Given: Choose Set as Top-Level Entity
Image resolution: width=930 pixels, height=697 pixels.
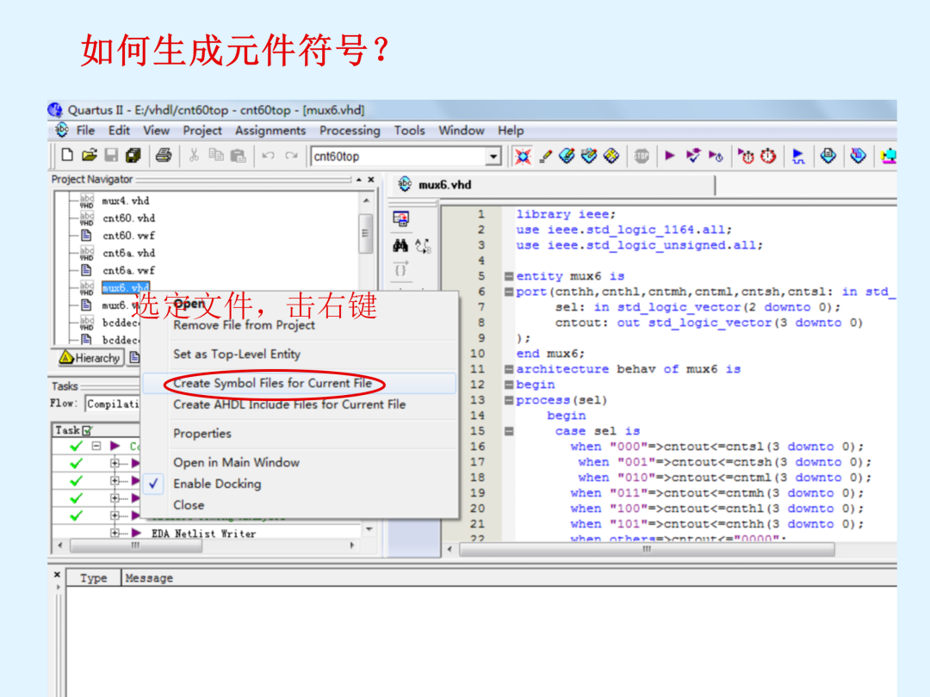Looking at the screenshot, I should click(x=300, y=354).
